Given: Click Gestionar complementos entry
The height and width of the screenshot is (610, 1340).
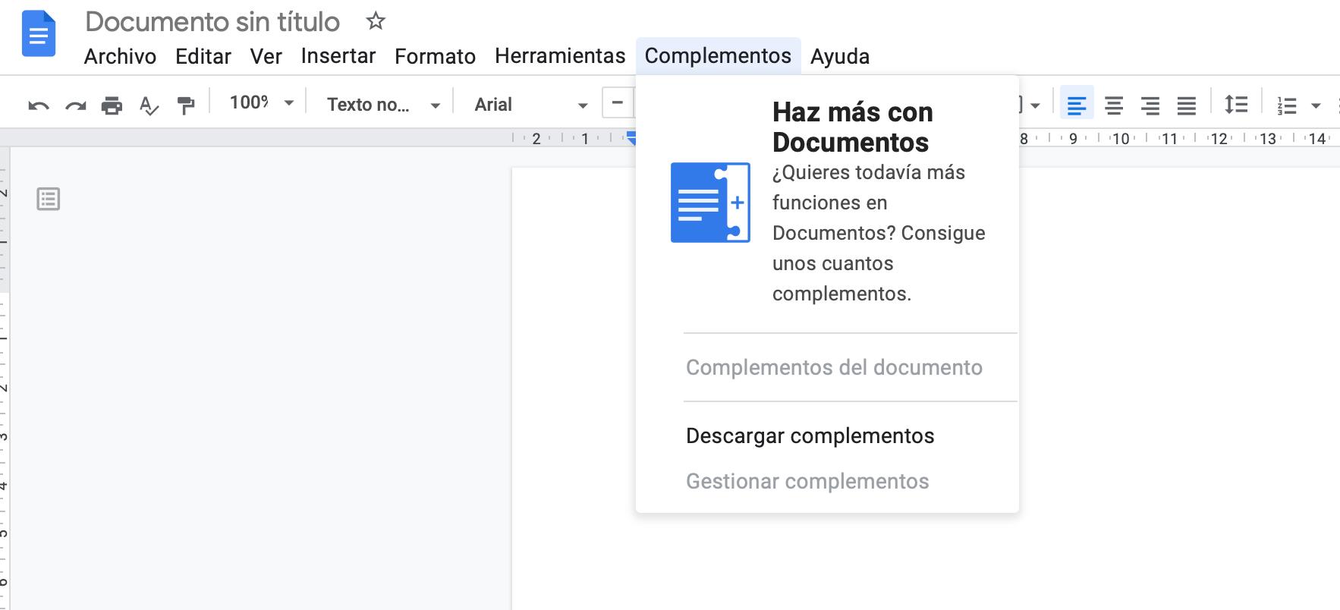Looking at the screenshot, I should click(807, 482).
